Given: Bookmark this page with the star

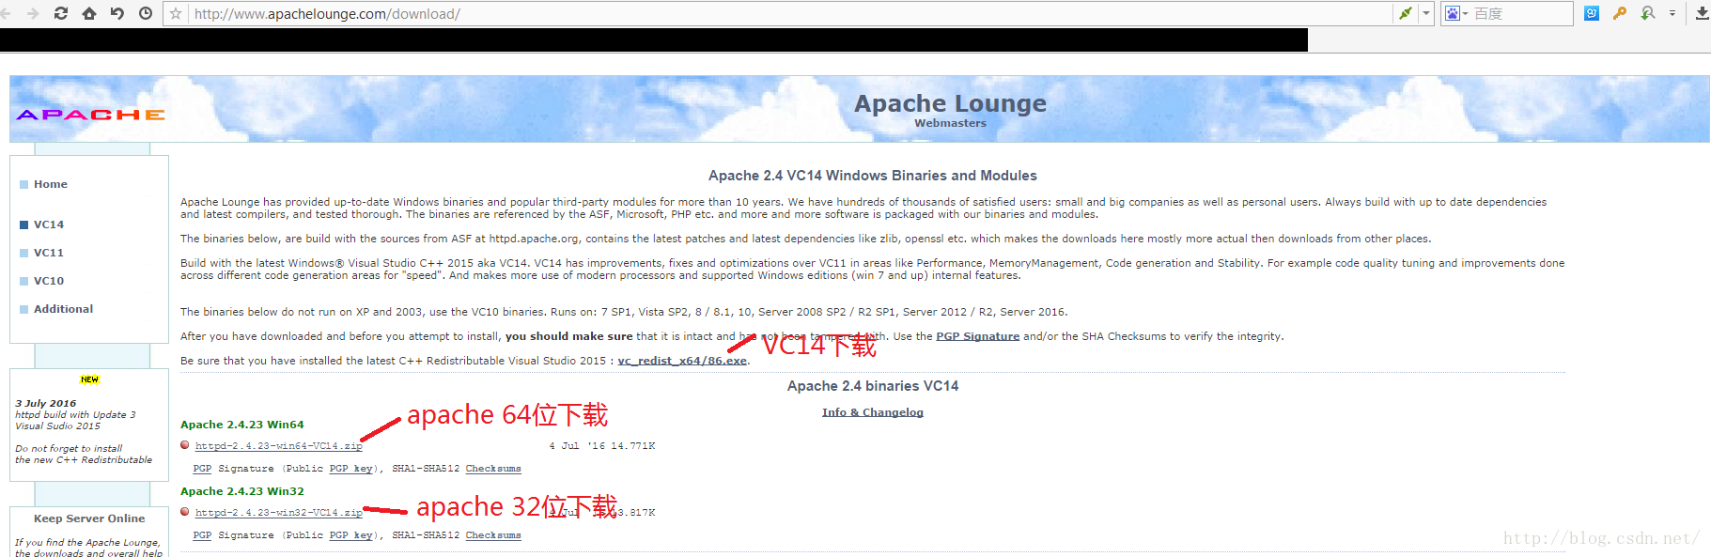Looking at the screenshot, I should point(176,13).
